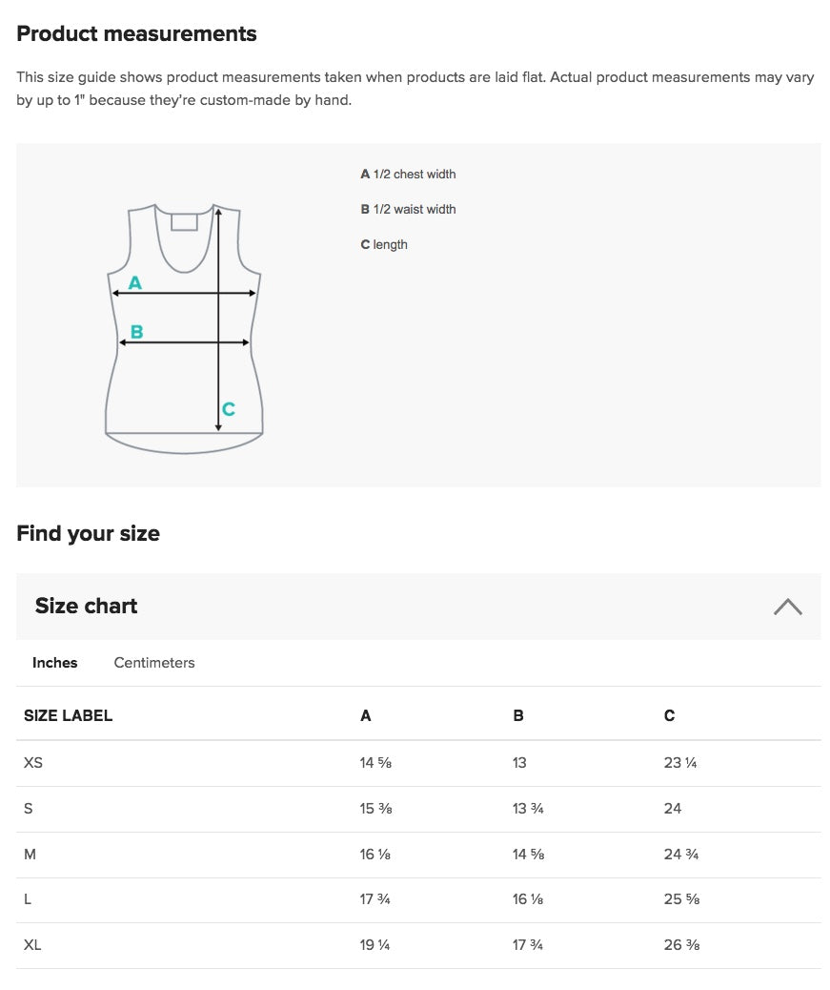Image resolution: width=830 pixels, height=990 pixels.
Task: Click the teal B waist marker on diagram
Action: pos(136,332)
